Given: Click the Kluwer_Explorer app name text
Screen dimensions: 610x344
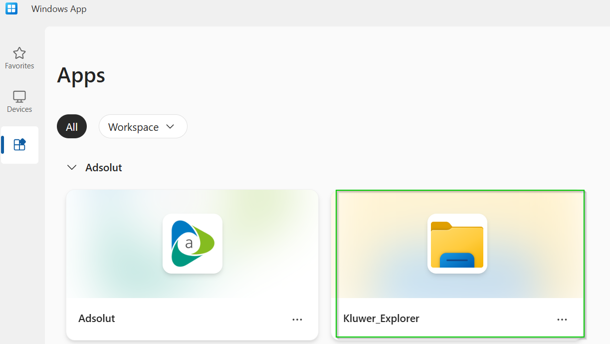Looking at the screenshot, I should [x=381, y=319].
